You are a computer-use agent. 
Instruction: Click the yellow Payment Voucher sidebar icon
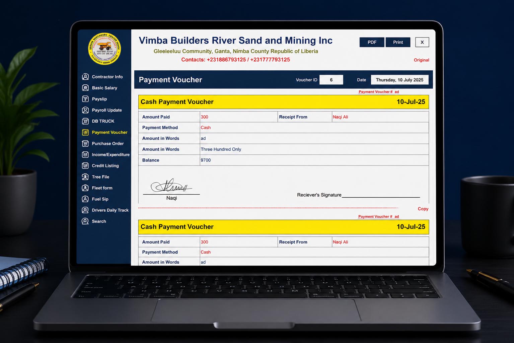tap(85, 132)
